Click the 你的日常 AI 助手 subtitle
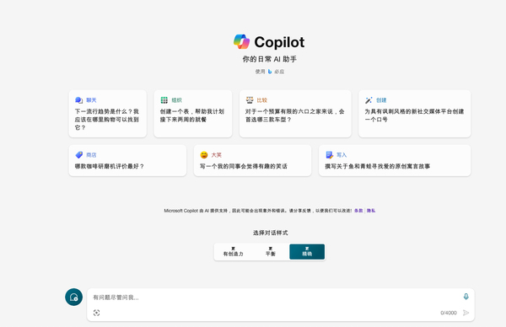The width and height of the screenshot is (506, 327). coord(270,59)
